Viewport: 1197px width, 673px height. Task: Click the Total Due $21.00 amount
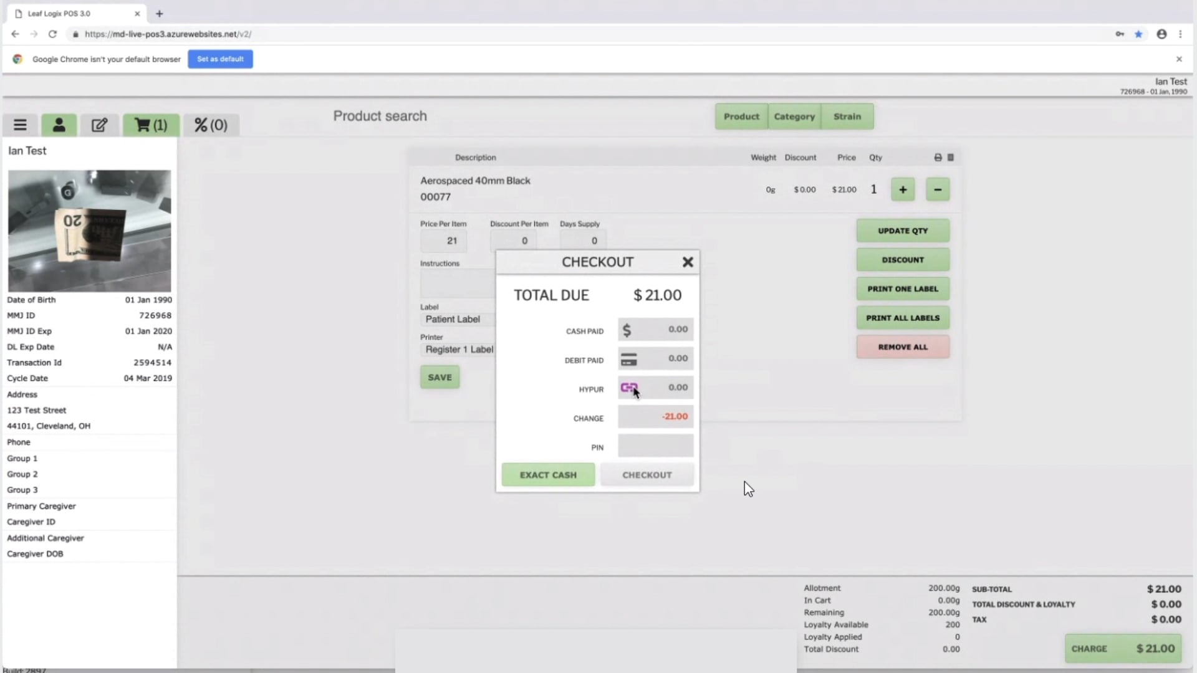pyautogui.click(x=657, y=295)
